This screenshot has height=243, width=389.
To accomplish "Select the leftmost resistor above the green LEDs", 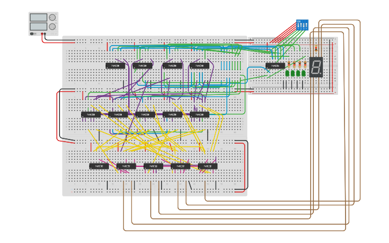I will [288, 65].
